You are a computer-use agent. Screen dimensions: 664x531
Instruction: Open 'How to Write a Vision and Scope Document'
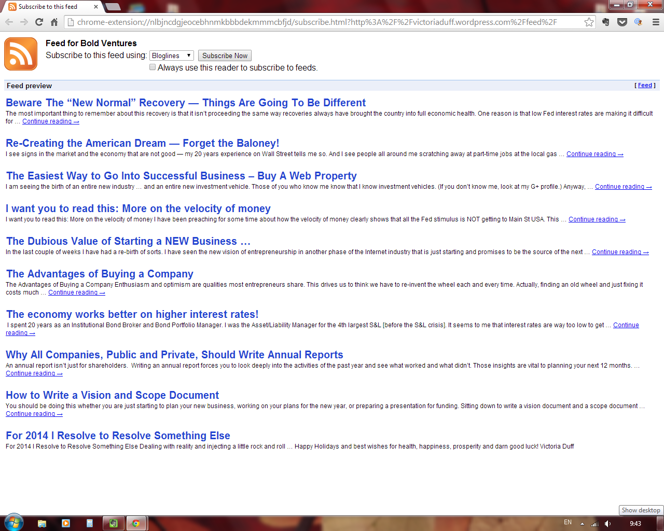click(x=112, y=395)
